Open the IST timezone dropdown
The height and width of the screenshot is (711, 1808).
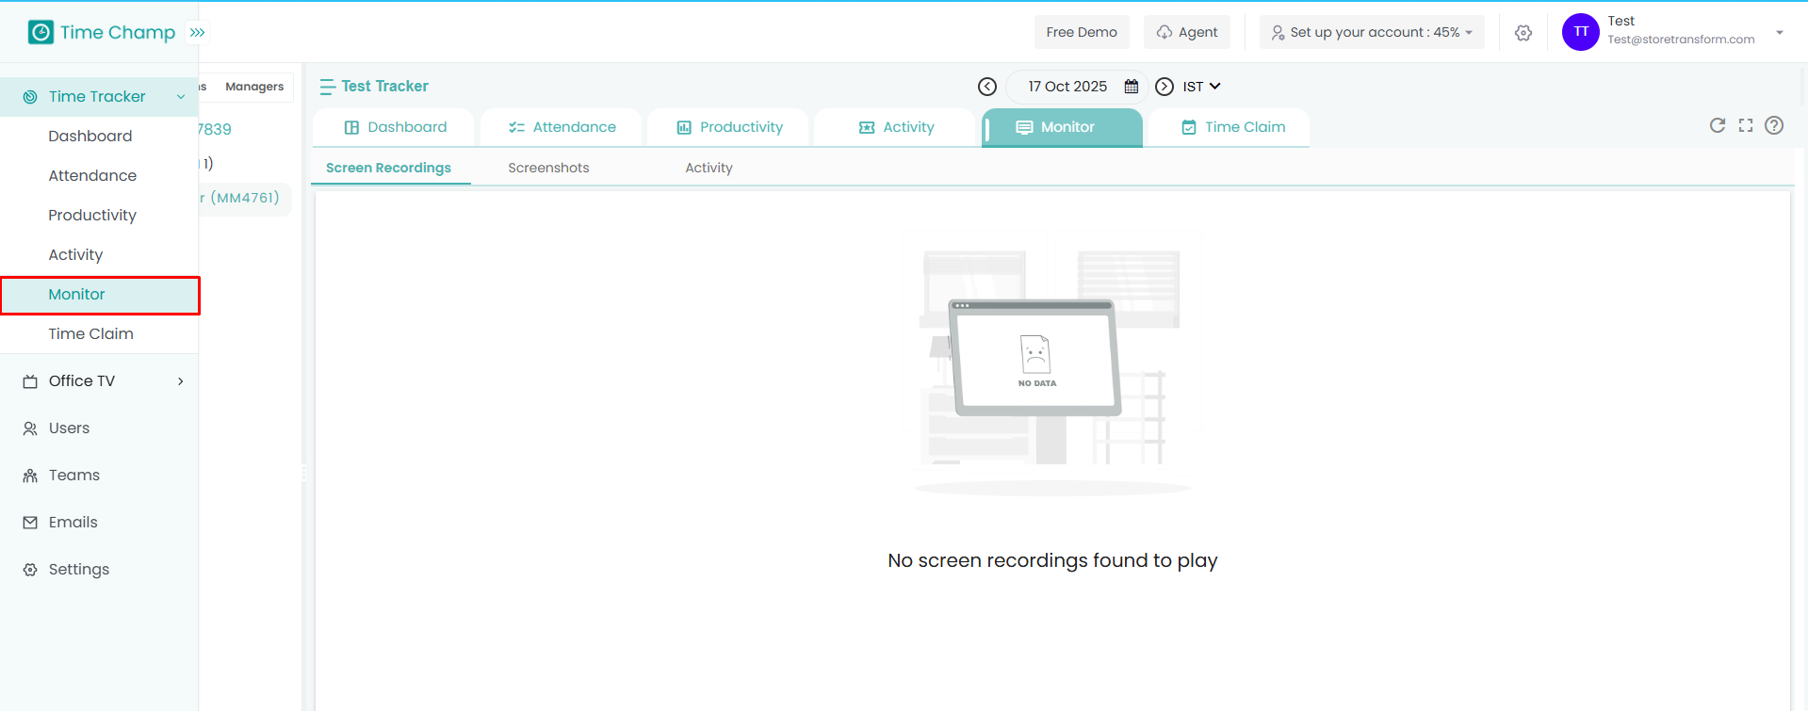[x=1201, y=87]
